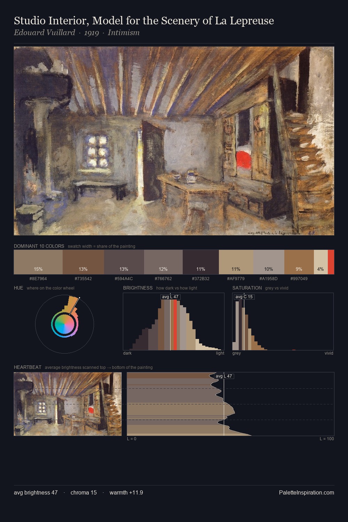Screen dimensions: 348x522
Task: Click the 'light' brightness axis label
Action: 220,353
